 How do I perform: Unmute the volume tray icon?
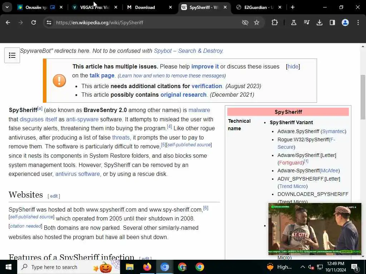(311, 267)
